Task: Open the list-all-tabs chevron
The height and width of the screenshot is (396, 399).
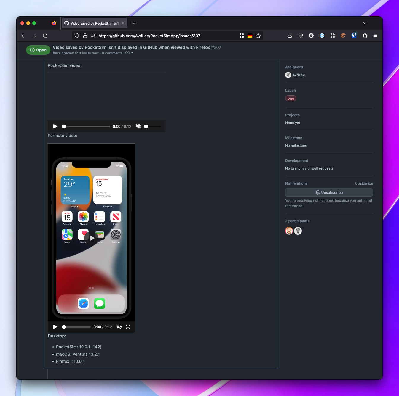Action: click(x=365, y=23)
